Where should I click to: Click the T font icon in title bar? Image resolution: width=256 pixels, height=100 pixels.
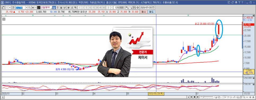(239, 2)
